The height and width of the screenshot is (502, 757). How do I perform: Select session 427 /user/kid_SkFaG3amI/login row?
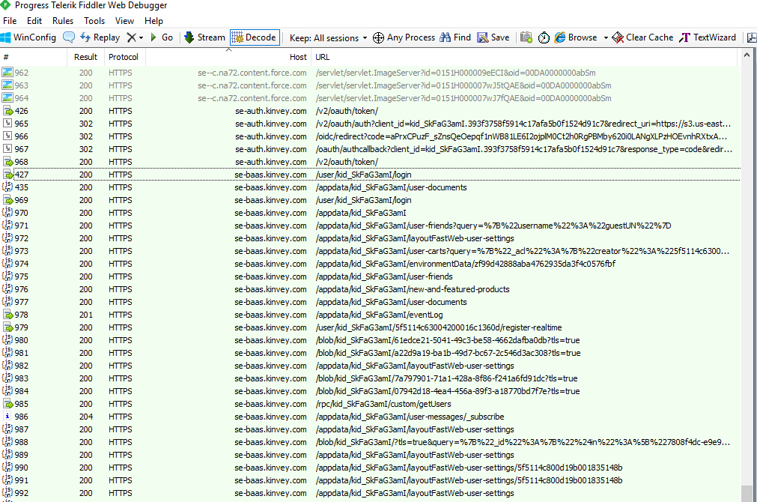pos(370,175)
